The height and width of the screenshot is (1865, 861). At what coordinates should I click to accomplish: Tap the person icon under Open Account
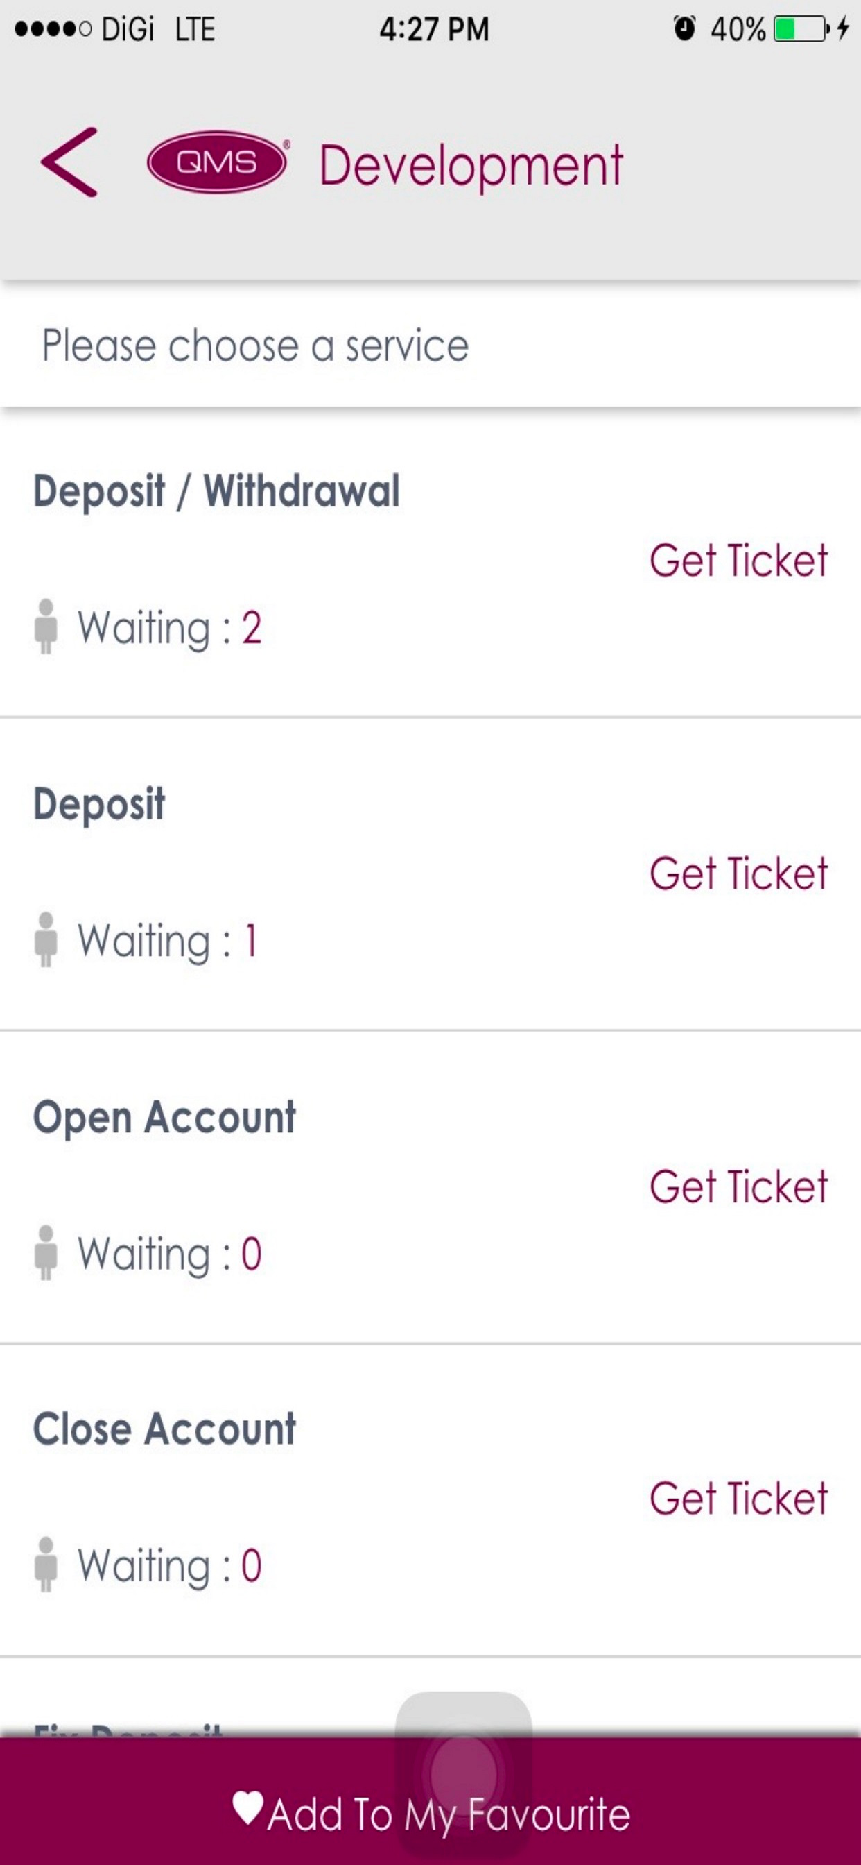click(46, 1252)
